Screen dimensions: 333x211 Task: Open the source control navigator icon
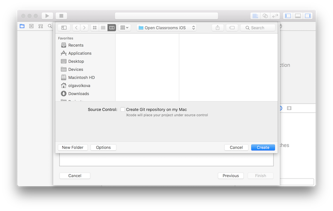[x=32, y=26]
